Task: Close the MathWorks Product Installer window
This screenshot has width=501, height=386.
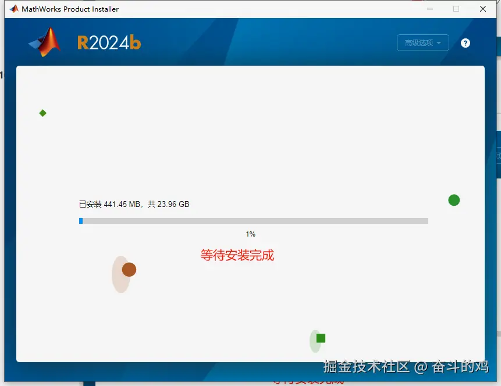Action: [x=483, y=9]
